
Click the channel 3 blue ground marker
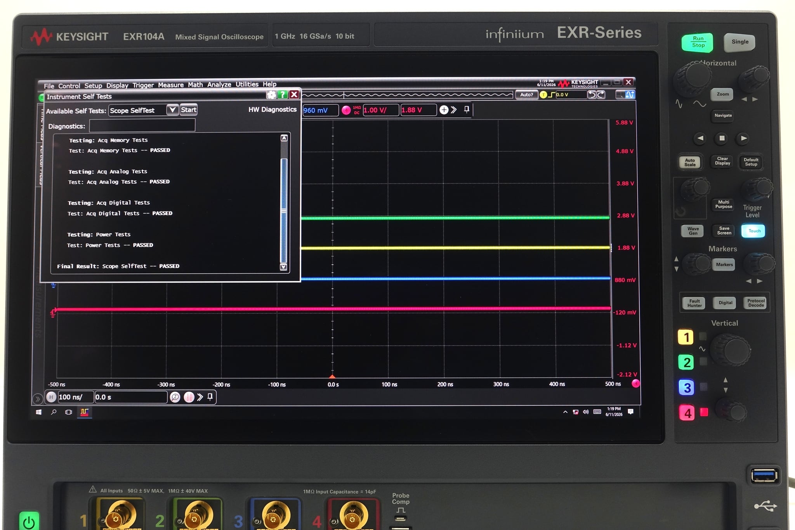54,285
